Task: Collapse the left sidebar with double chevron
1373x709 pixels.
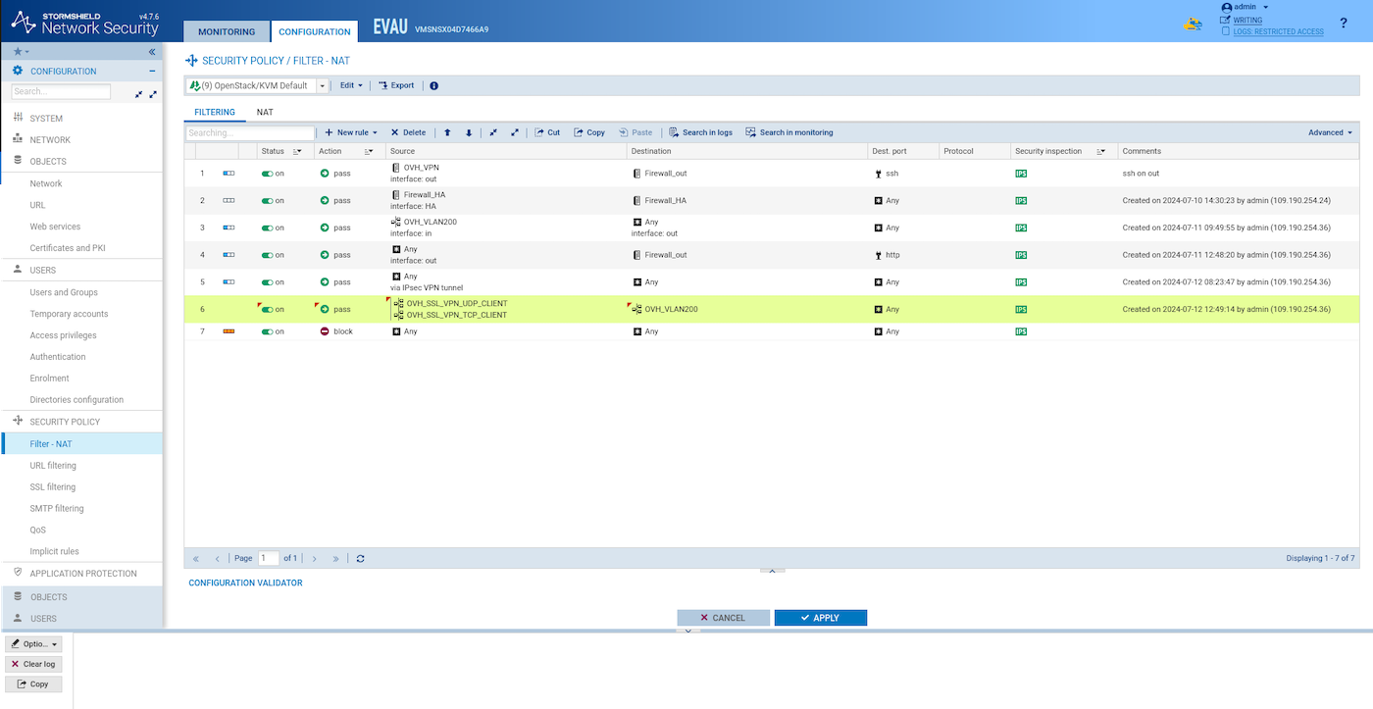Action: click(x=152, y=51)
